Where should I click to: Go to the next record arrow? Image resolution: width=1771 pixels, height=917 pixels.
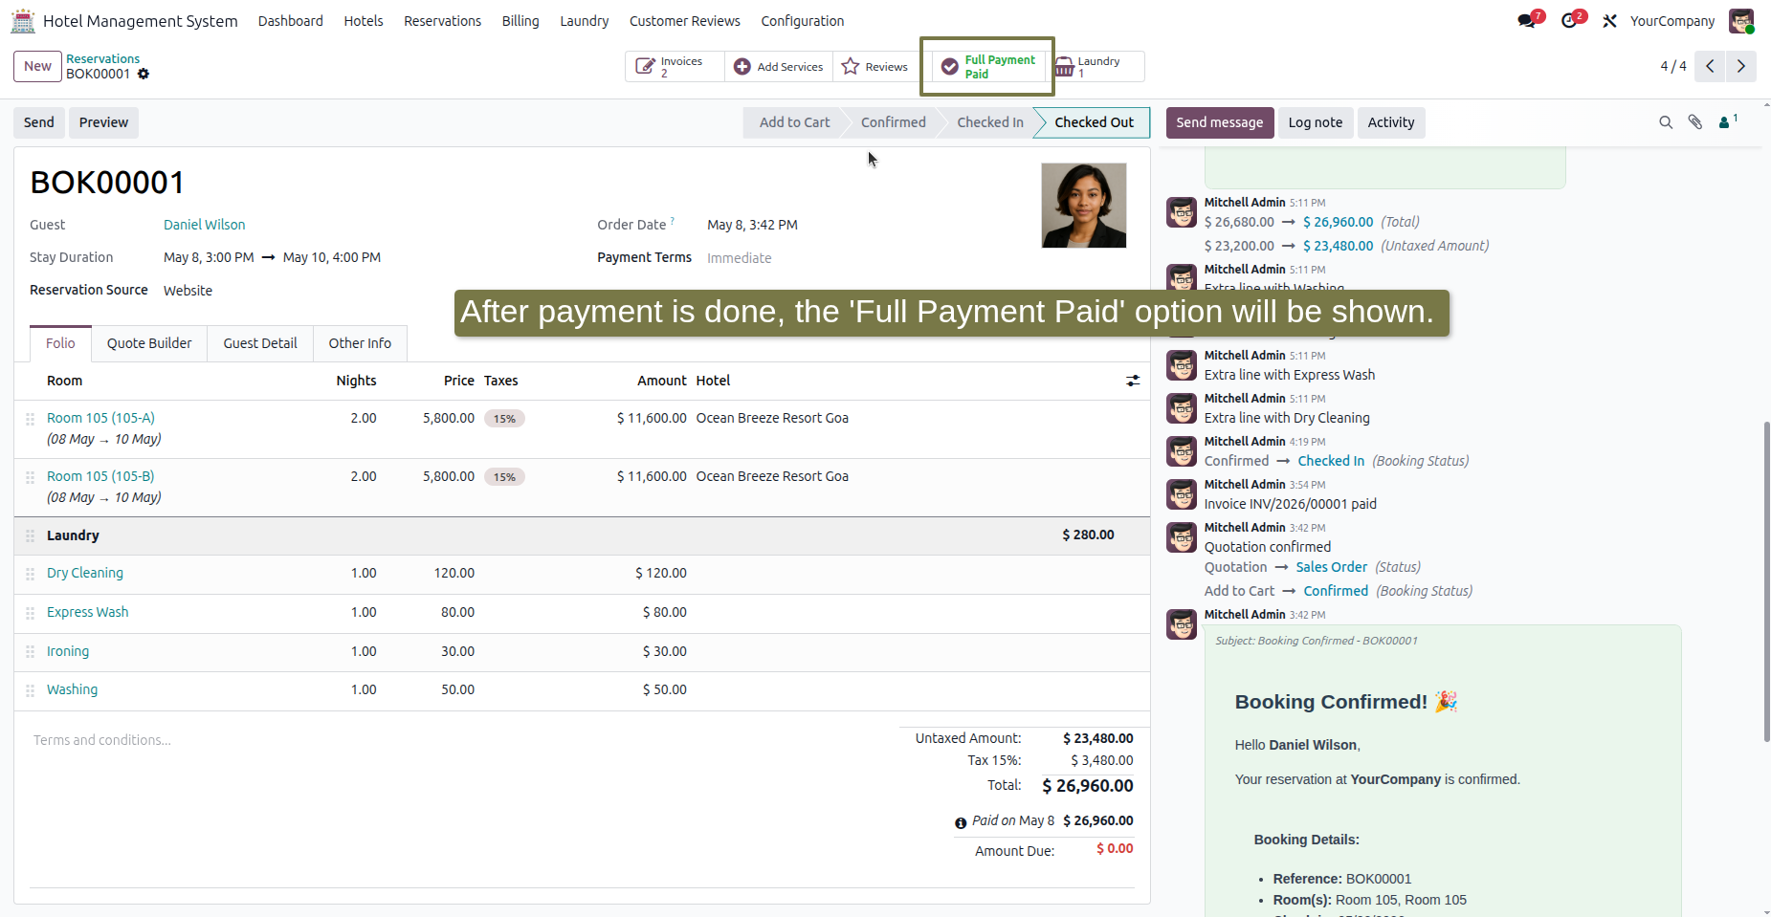[1741, 66]
